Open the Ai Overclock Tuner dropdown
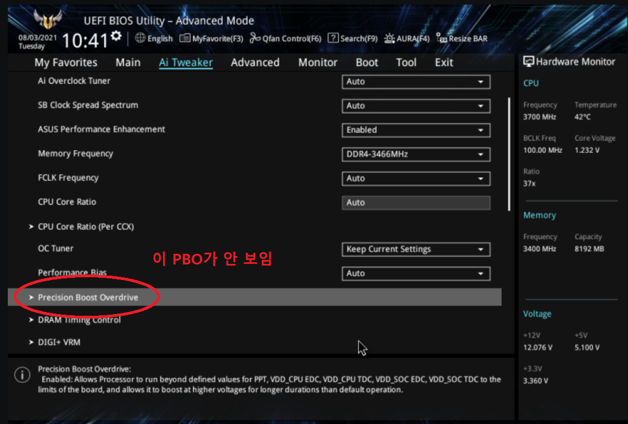The height and width of the screenshot is (424, 628). coord(416,81)
